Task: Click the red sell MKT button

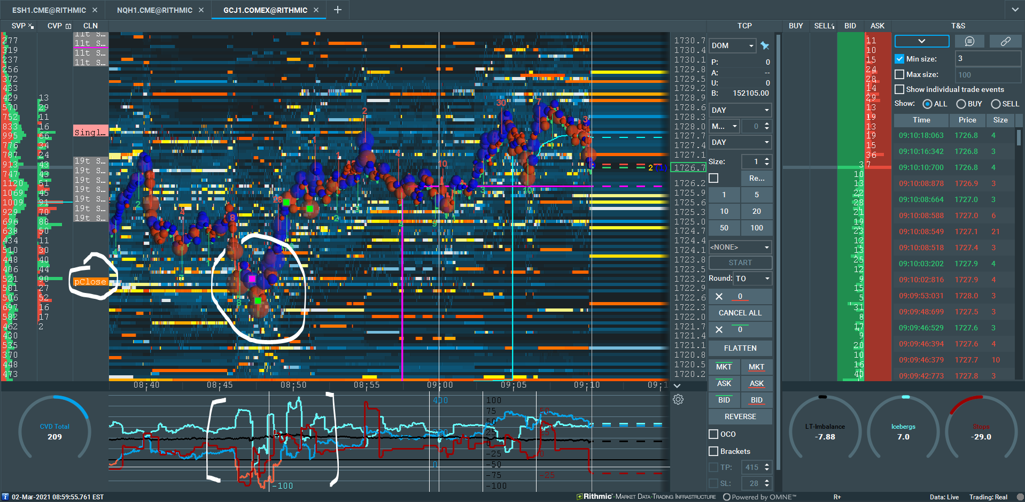Action: pyautogui.click(x=757, y=367)
